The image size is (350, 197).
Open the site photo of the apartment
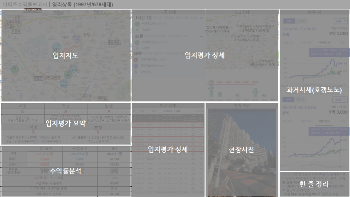(x=242, y=152)
